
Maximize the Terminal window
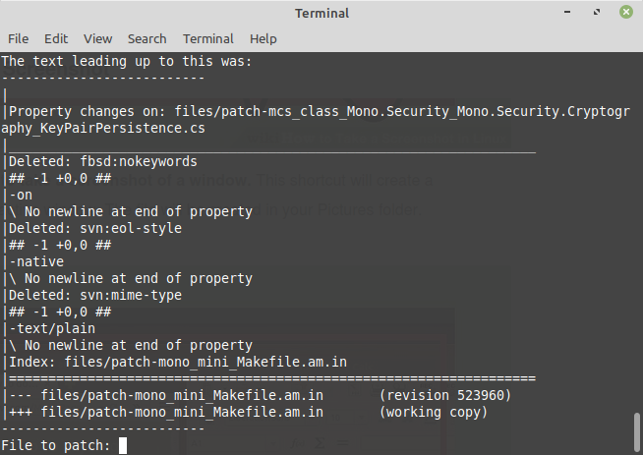point(597,13)
